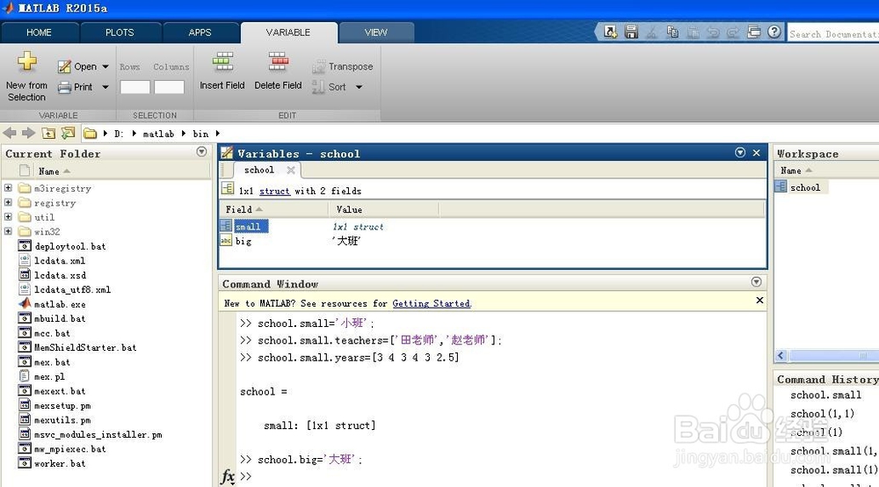Viewport: 879px width, 487px height.
Task: Open the help question mark icon
Action: click(x=774, y=32)
